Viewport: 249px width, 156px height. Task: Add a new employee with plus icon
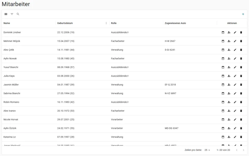point(243,14)
